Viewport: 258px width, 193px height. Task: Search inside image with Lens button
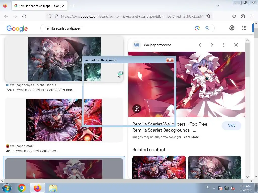coord(137,109)
